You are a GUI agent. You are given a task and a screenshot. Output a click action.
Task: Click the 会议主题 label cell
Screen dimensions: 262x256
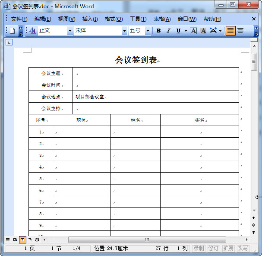pos(51,73)
